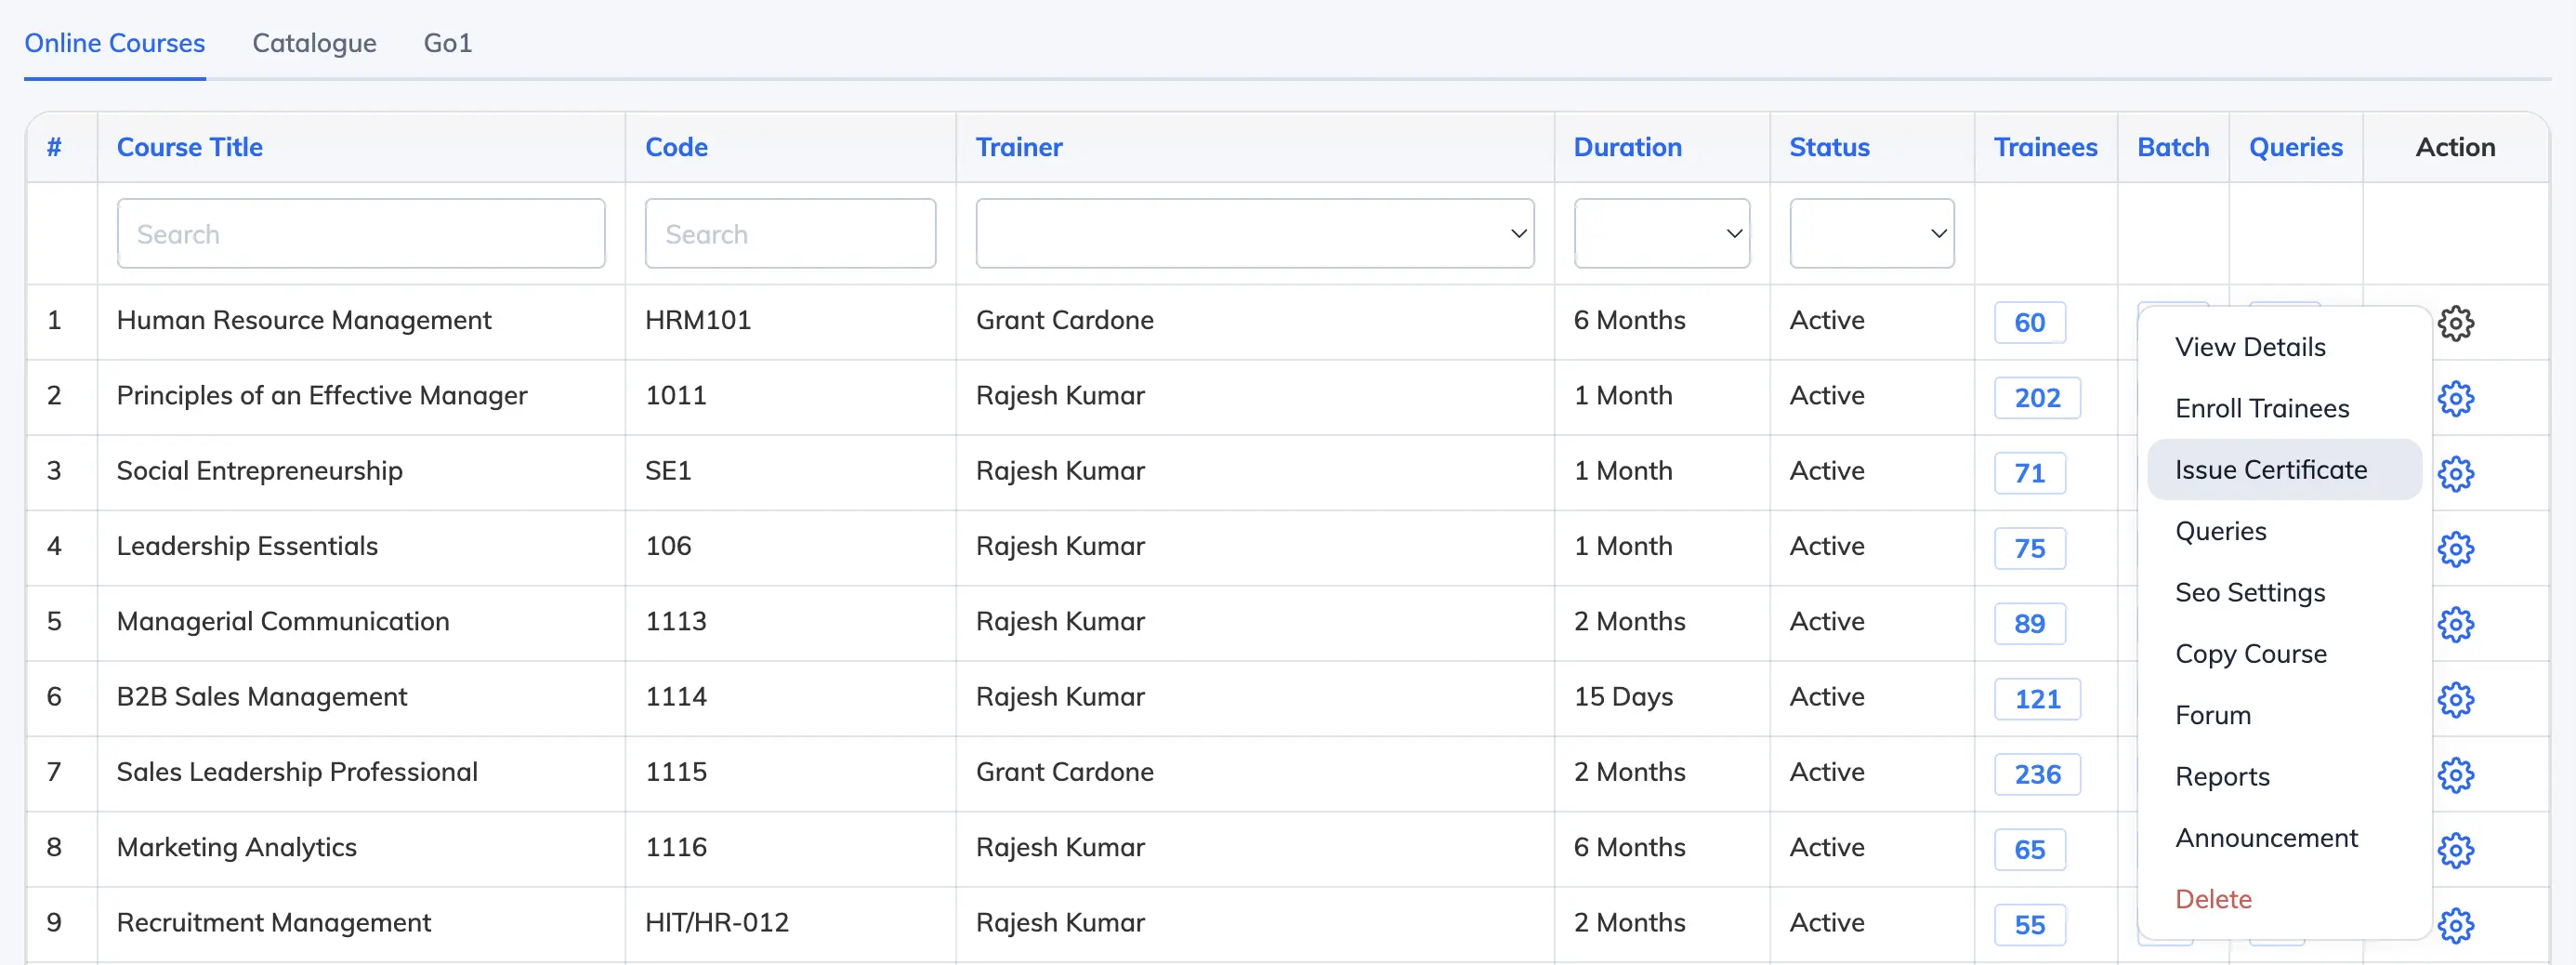
Task: Sort by the # column header
Action: pyautogui.click(x=54, y=147)
